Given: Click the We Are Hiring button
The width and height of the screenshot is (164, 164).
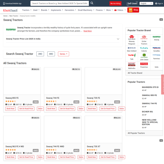Looking at the screenshot, I should (115, 4).
